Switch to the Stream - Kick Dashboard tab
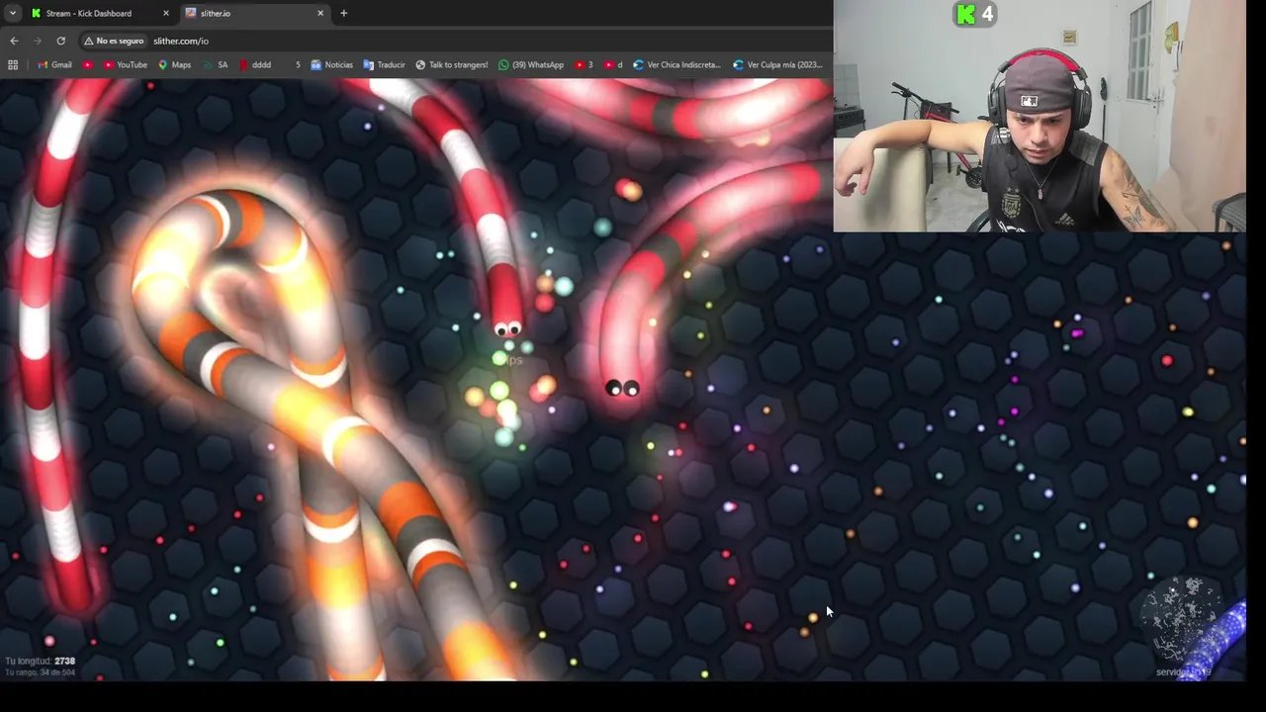Viewport: 1266px width, 712px height. tap(98, 13)
